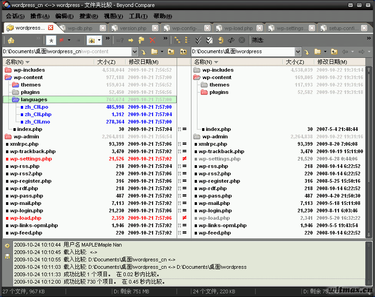The image size is (375, 297).
Task: Switch to the version.php tab
Action: tap(133, 28)
